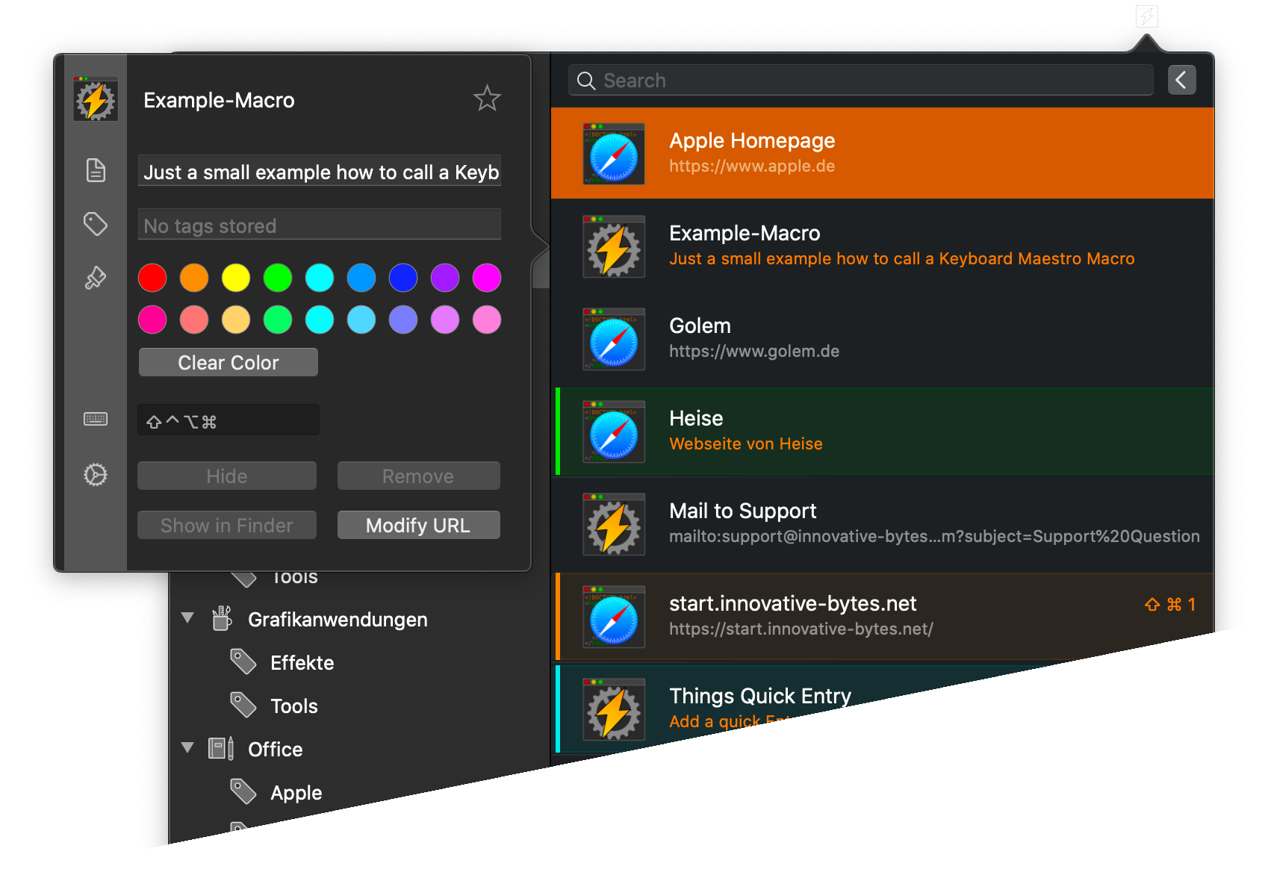Click the Hide button

(227, 476)
